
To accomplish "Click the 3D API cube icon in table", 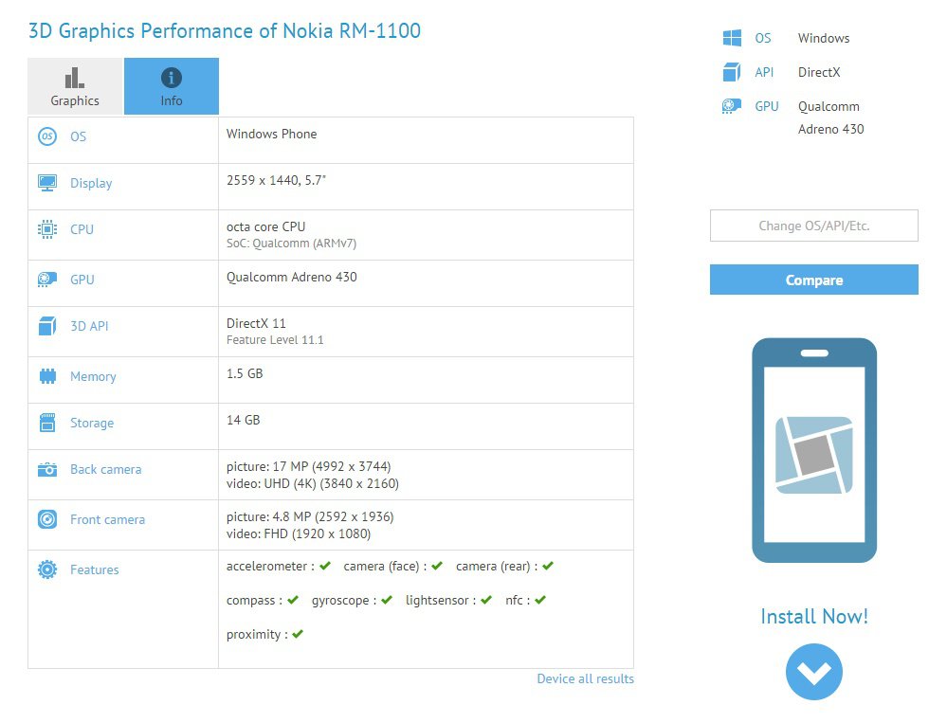I will [x=47, y=326].
